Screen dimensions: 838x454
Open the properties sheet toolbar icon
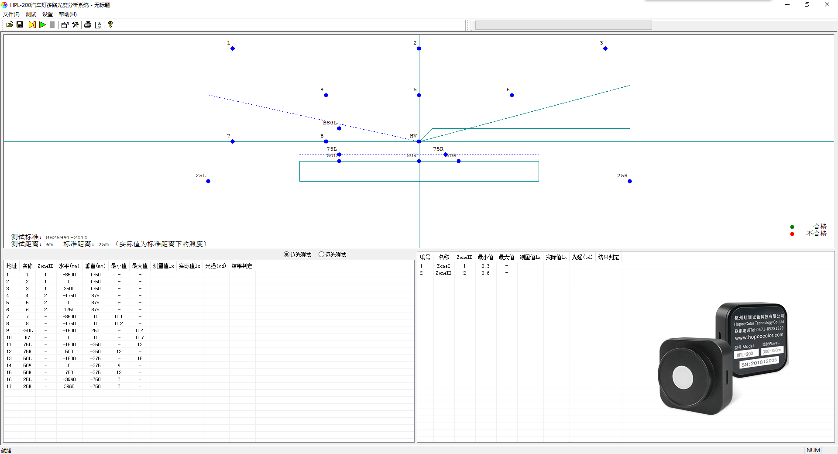click(x=65, y=25)
